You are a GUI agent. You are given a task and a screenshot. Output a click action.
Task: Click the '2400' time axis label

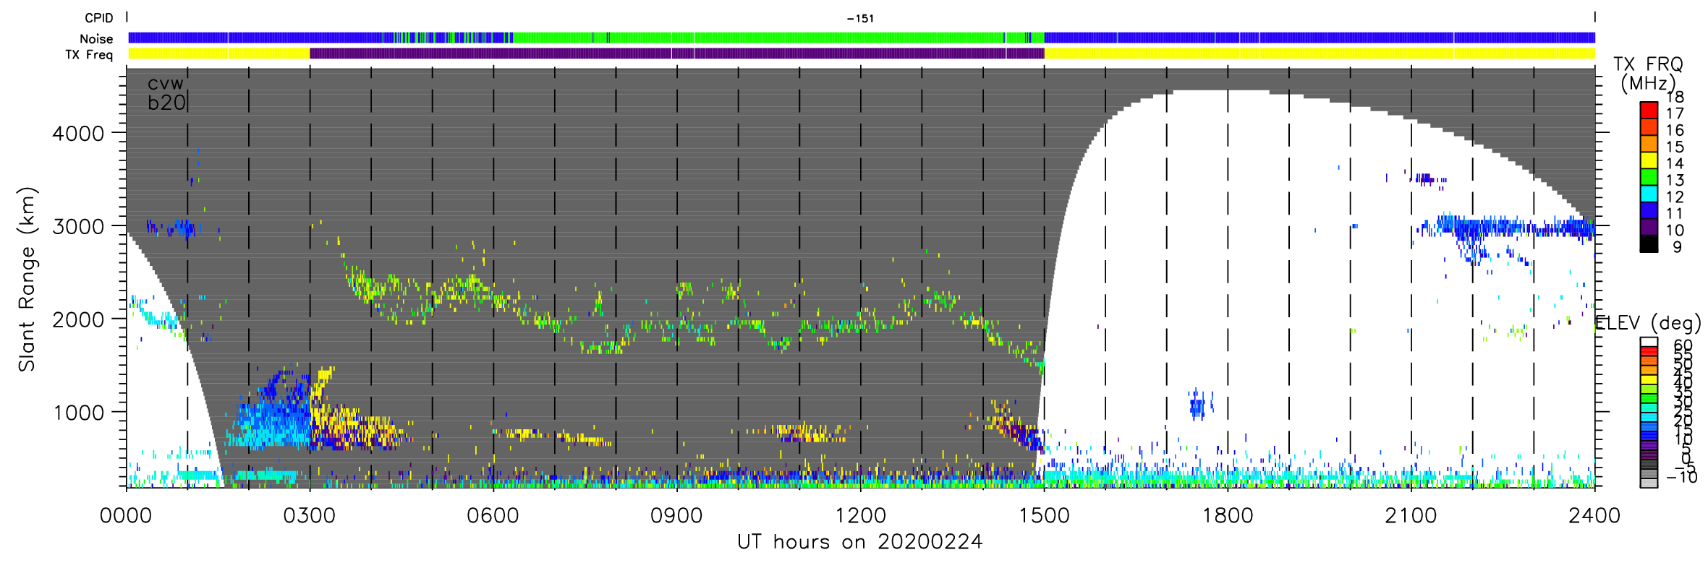point(1594,515)
